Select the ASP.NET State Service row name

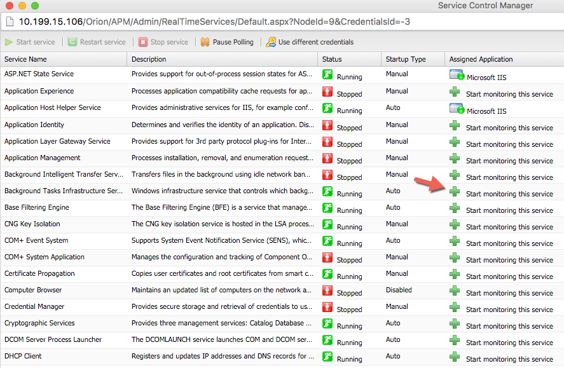[39, 74]
